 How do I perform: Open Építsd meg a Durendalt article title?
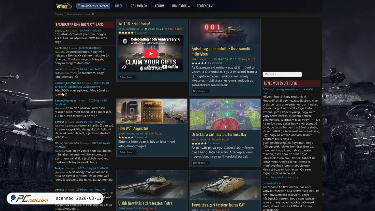(x=221, y=51)
